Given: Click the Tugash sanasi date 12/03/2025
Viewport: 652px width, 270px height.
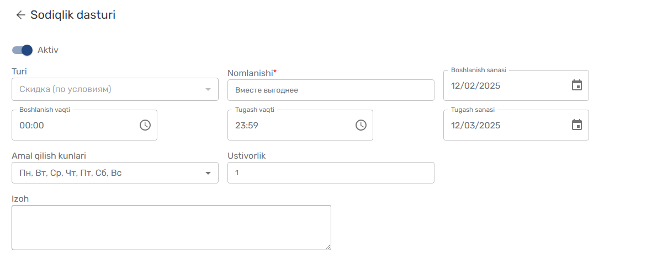Looking at the screenshot, I should coord(476,125).
